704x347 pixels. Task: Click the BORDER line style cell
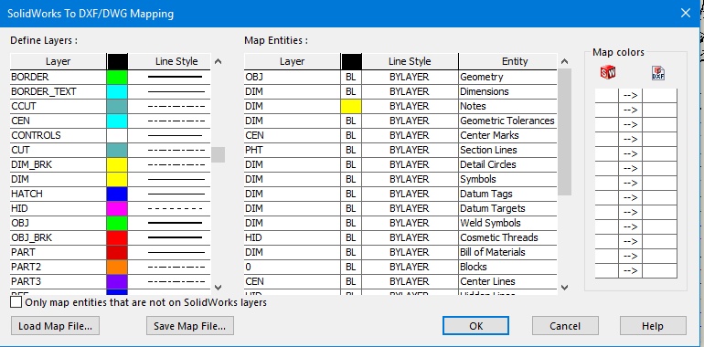169,77
